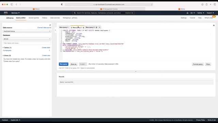Open the Database dropdown
218x123 pixels.
27,39
